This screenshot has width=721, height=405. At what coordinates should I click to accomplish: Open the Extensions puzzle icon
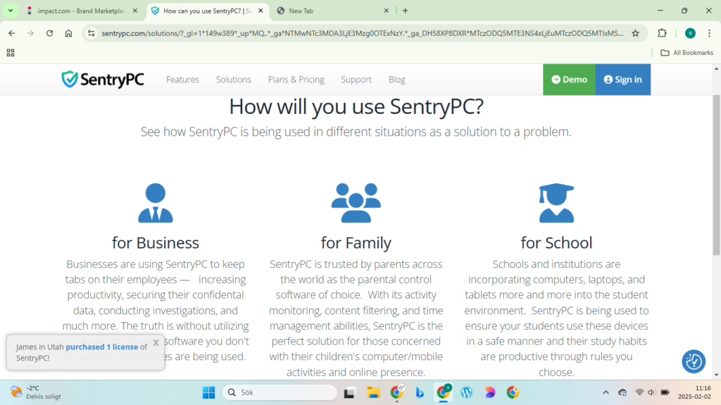662,33
